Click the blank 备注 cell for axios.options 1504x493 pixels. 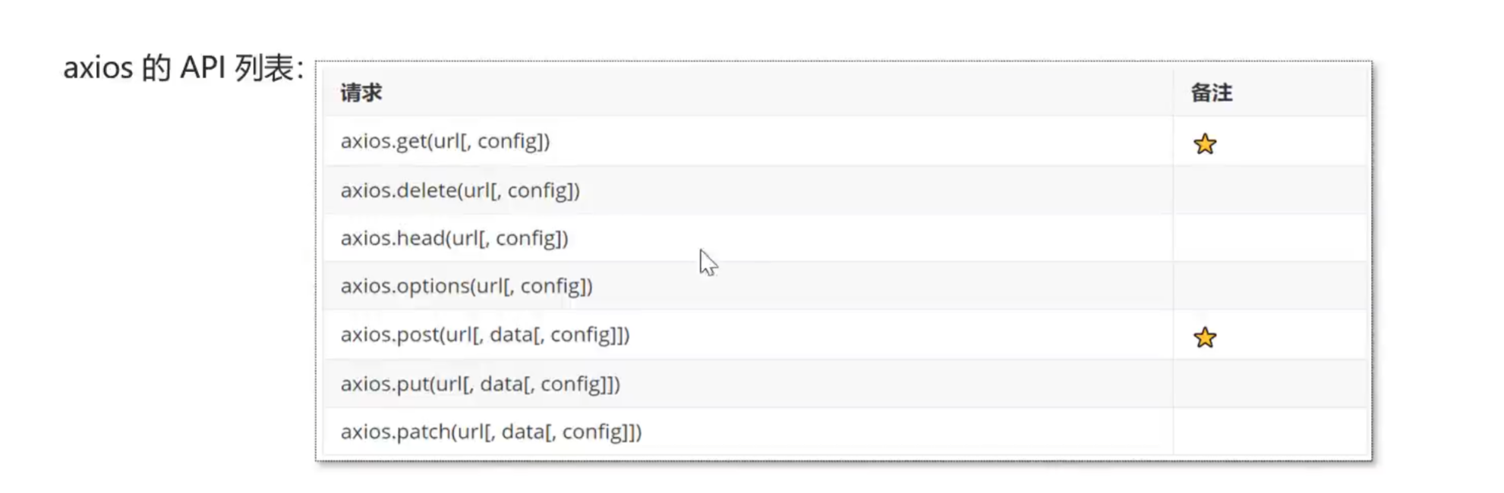(x=1269, y=286)
